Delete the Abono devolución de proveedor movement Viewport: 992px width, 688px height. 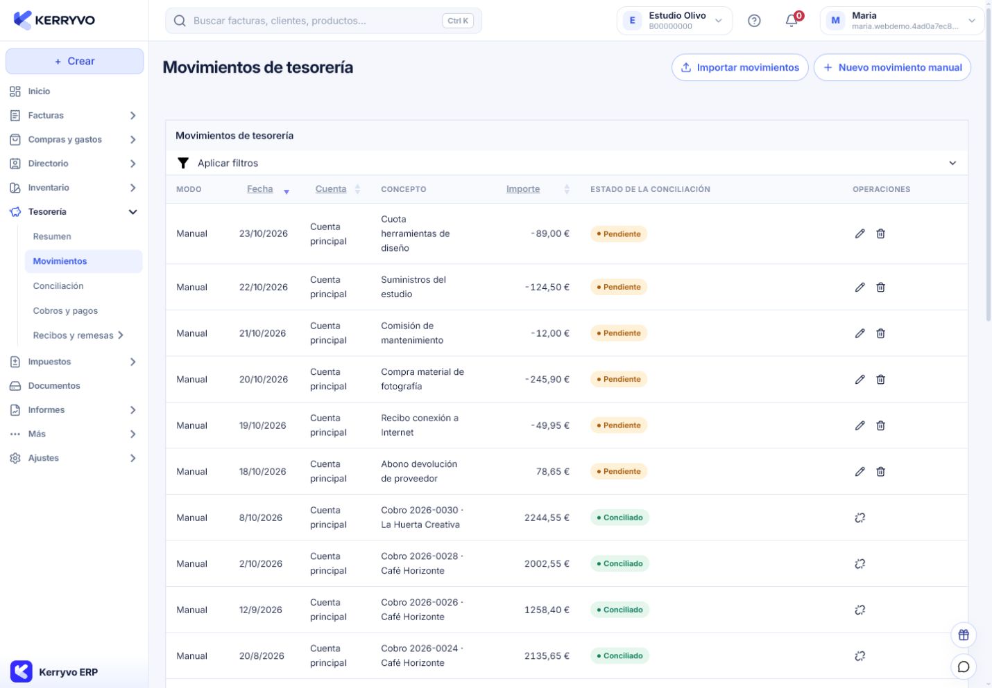[880, 471]
